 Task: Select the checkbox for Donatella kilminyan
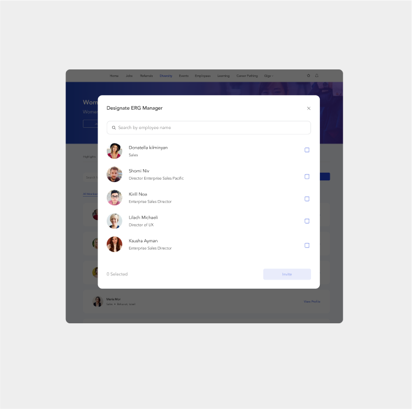pyautogui.click(x=306, y=150)
